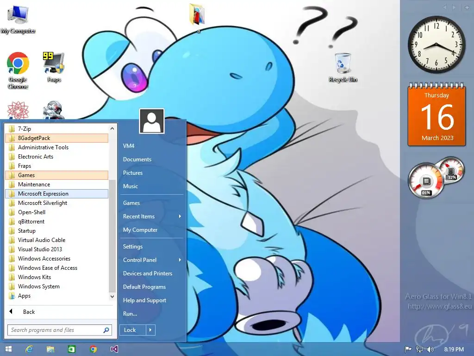Screen dimensions: 474x356
Task: Click the armored character desktop shortcut icon
Action: (54, 110)
